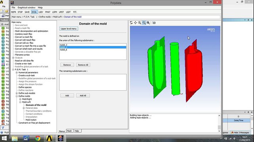The image size is (254, 142).
Task: Click the snapshot camera icon in the viewer
Action: click(x=154, y=23)
